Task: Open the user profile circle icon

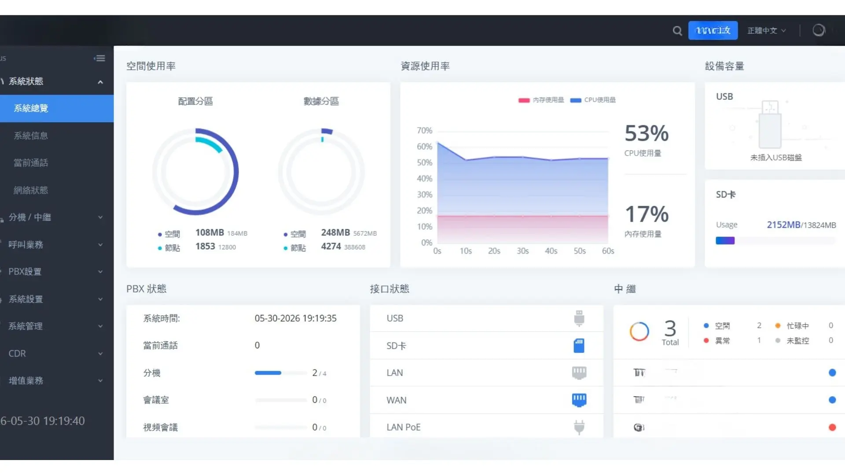Action: [x=818, y=30]
